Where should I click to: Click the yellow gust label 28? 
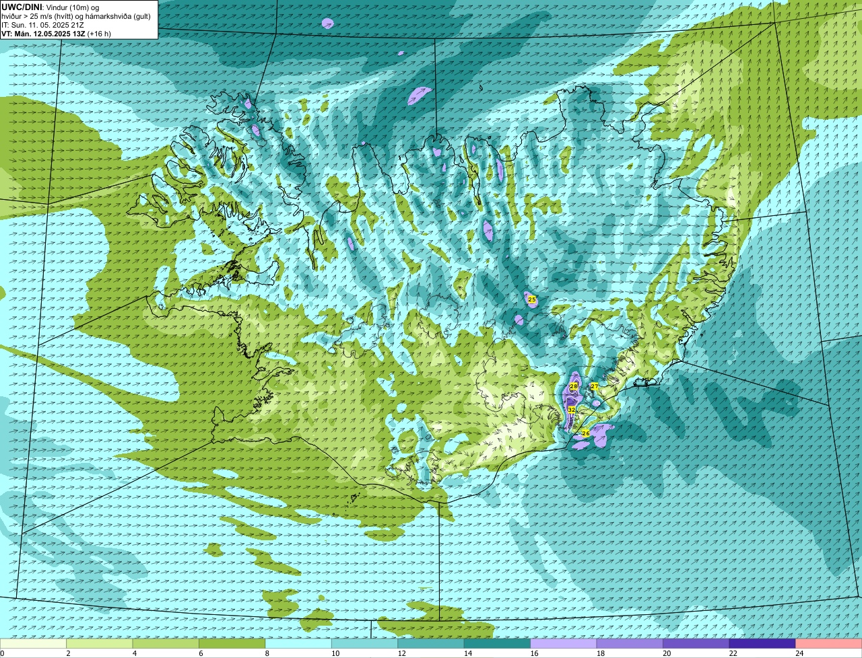573,386
